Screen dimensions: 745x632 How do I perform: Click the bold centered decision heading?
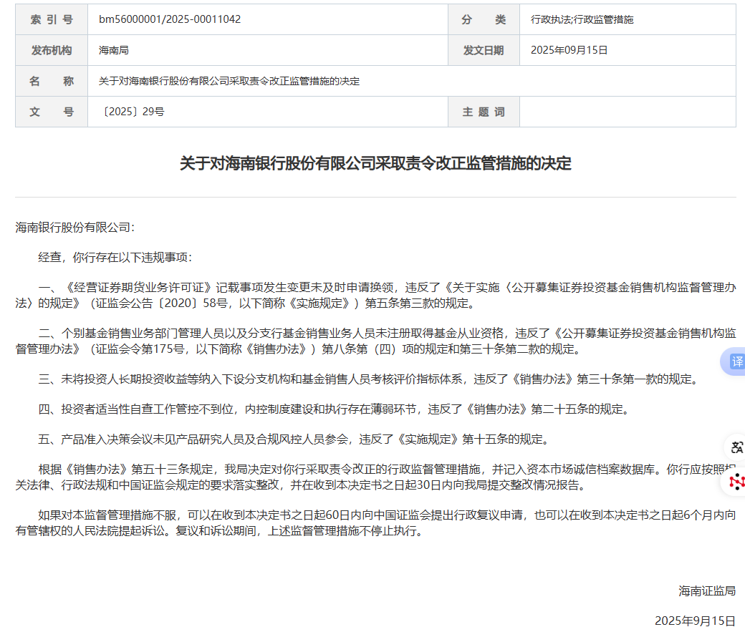click(x=375, y=163)
